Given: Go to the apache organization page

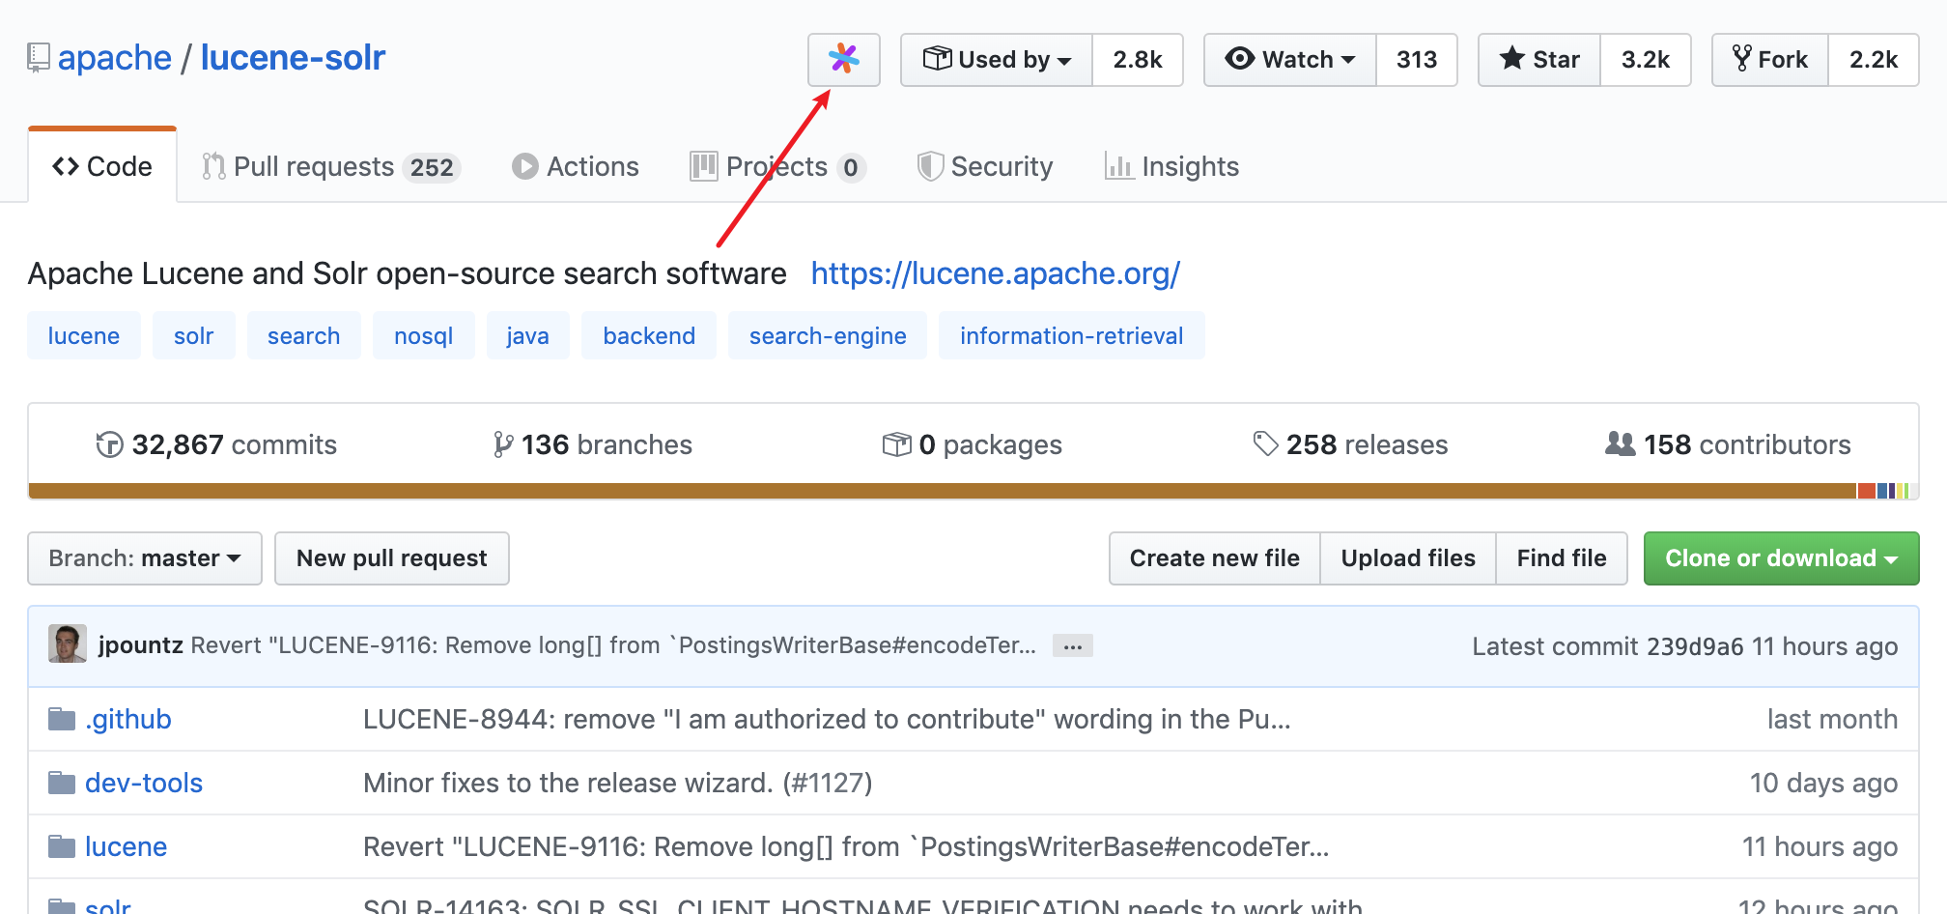Looking at the screenshot, I should tap(115, 58).
